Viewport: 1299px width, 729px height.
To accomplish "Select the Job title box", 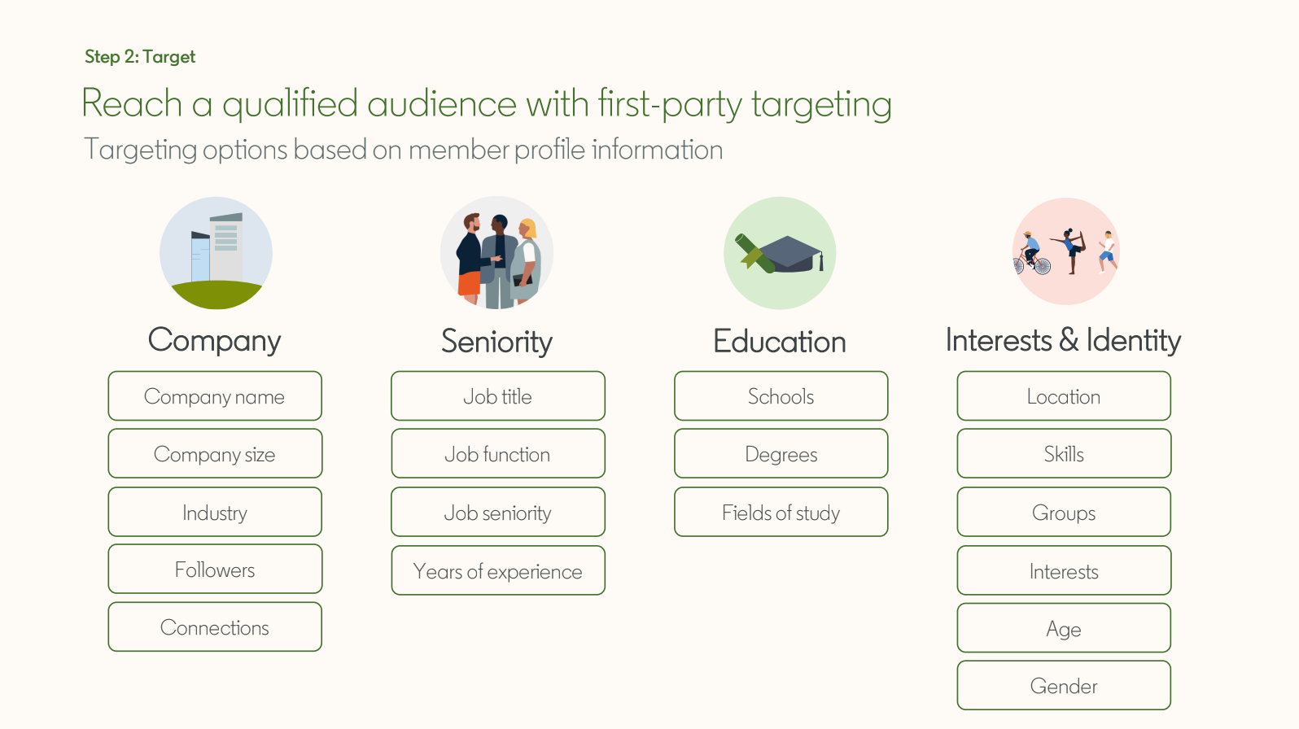I will [497, 396].
